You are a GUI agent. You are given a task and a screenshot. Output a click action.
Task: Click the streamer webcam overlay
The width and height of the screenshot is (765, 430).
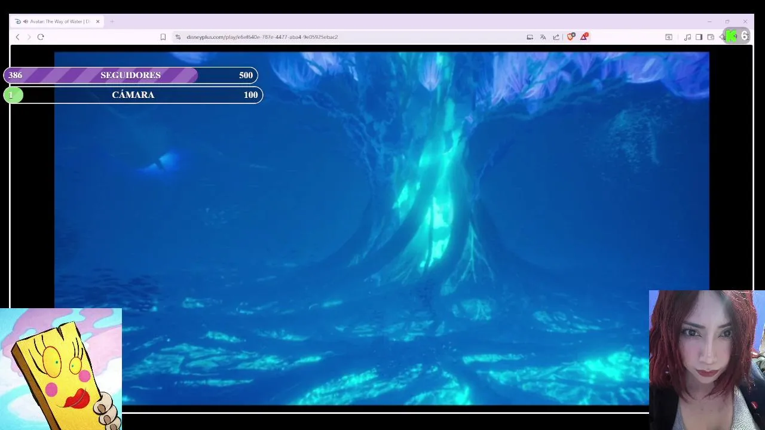(x=707, y=360)
